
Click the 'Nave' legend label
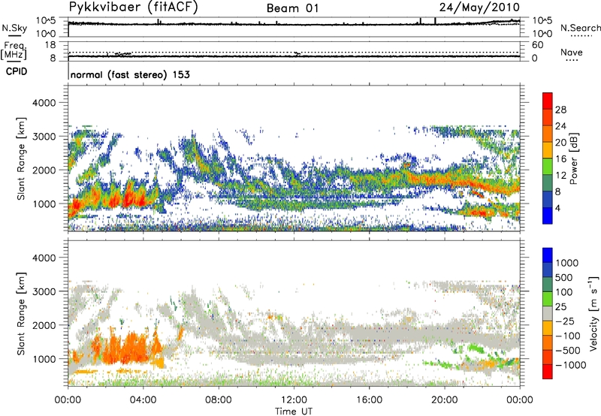tap(572, 53)
